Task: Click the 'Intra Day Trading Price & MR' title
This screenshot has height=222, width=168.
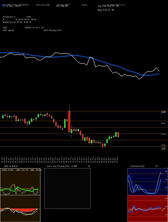Action: coord(62,166)
